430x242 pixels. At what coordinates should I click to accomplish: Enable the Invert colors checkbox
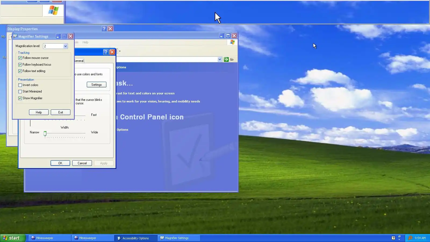(20, 85)
